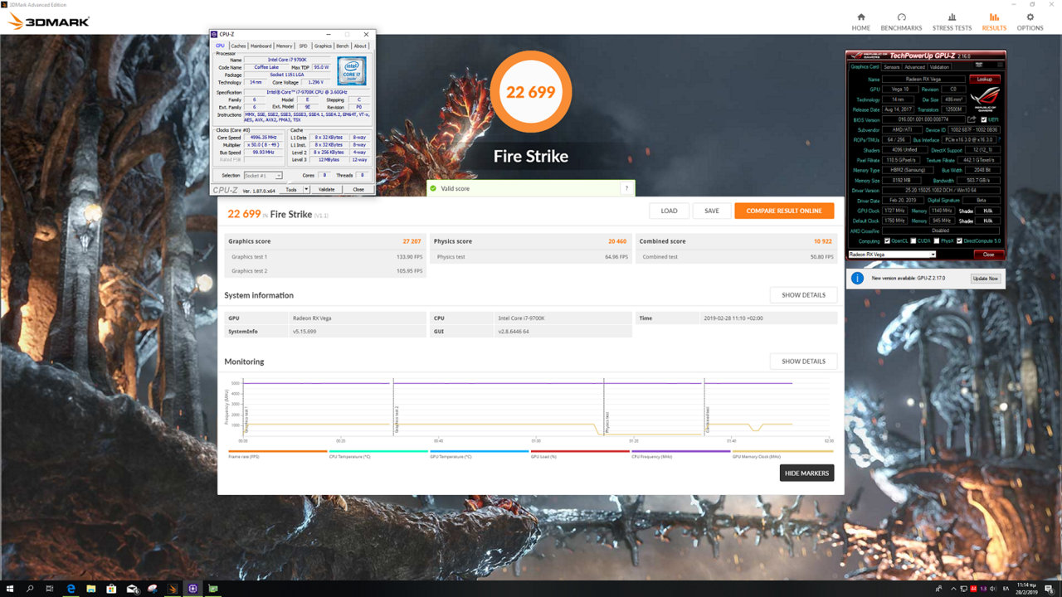
Task: Click the CPU Frequency purple legend
Action: 681,454
